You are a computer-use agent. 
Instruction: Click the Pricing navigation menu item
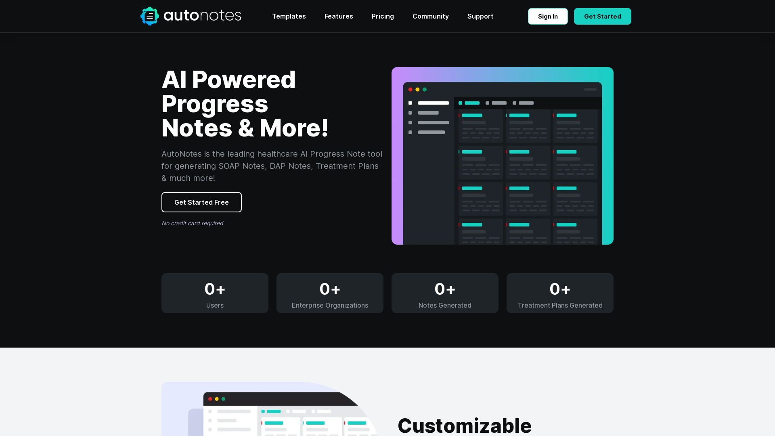pyautogui.click(x=383, y=16)
